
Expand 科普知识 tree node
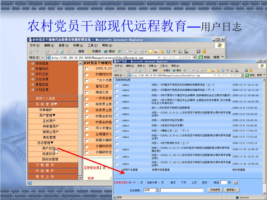click(x=33, y=69)
